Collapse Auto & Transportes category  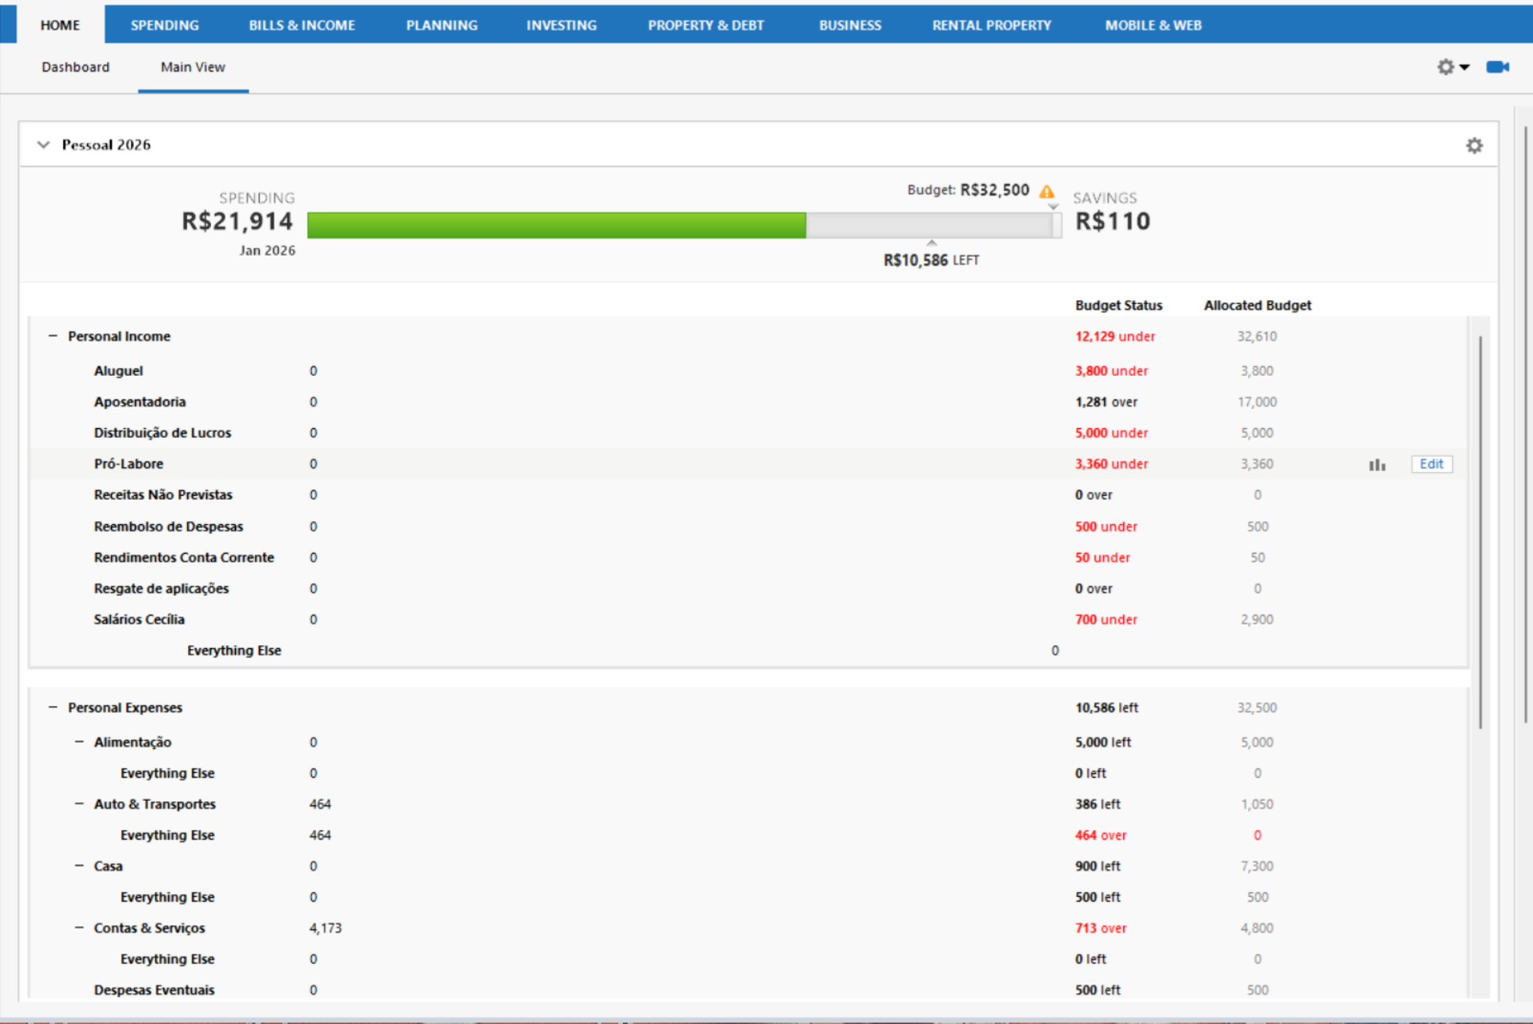coord(79,803)
